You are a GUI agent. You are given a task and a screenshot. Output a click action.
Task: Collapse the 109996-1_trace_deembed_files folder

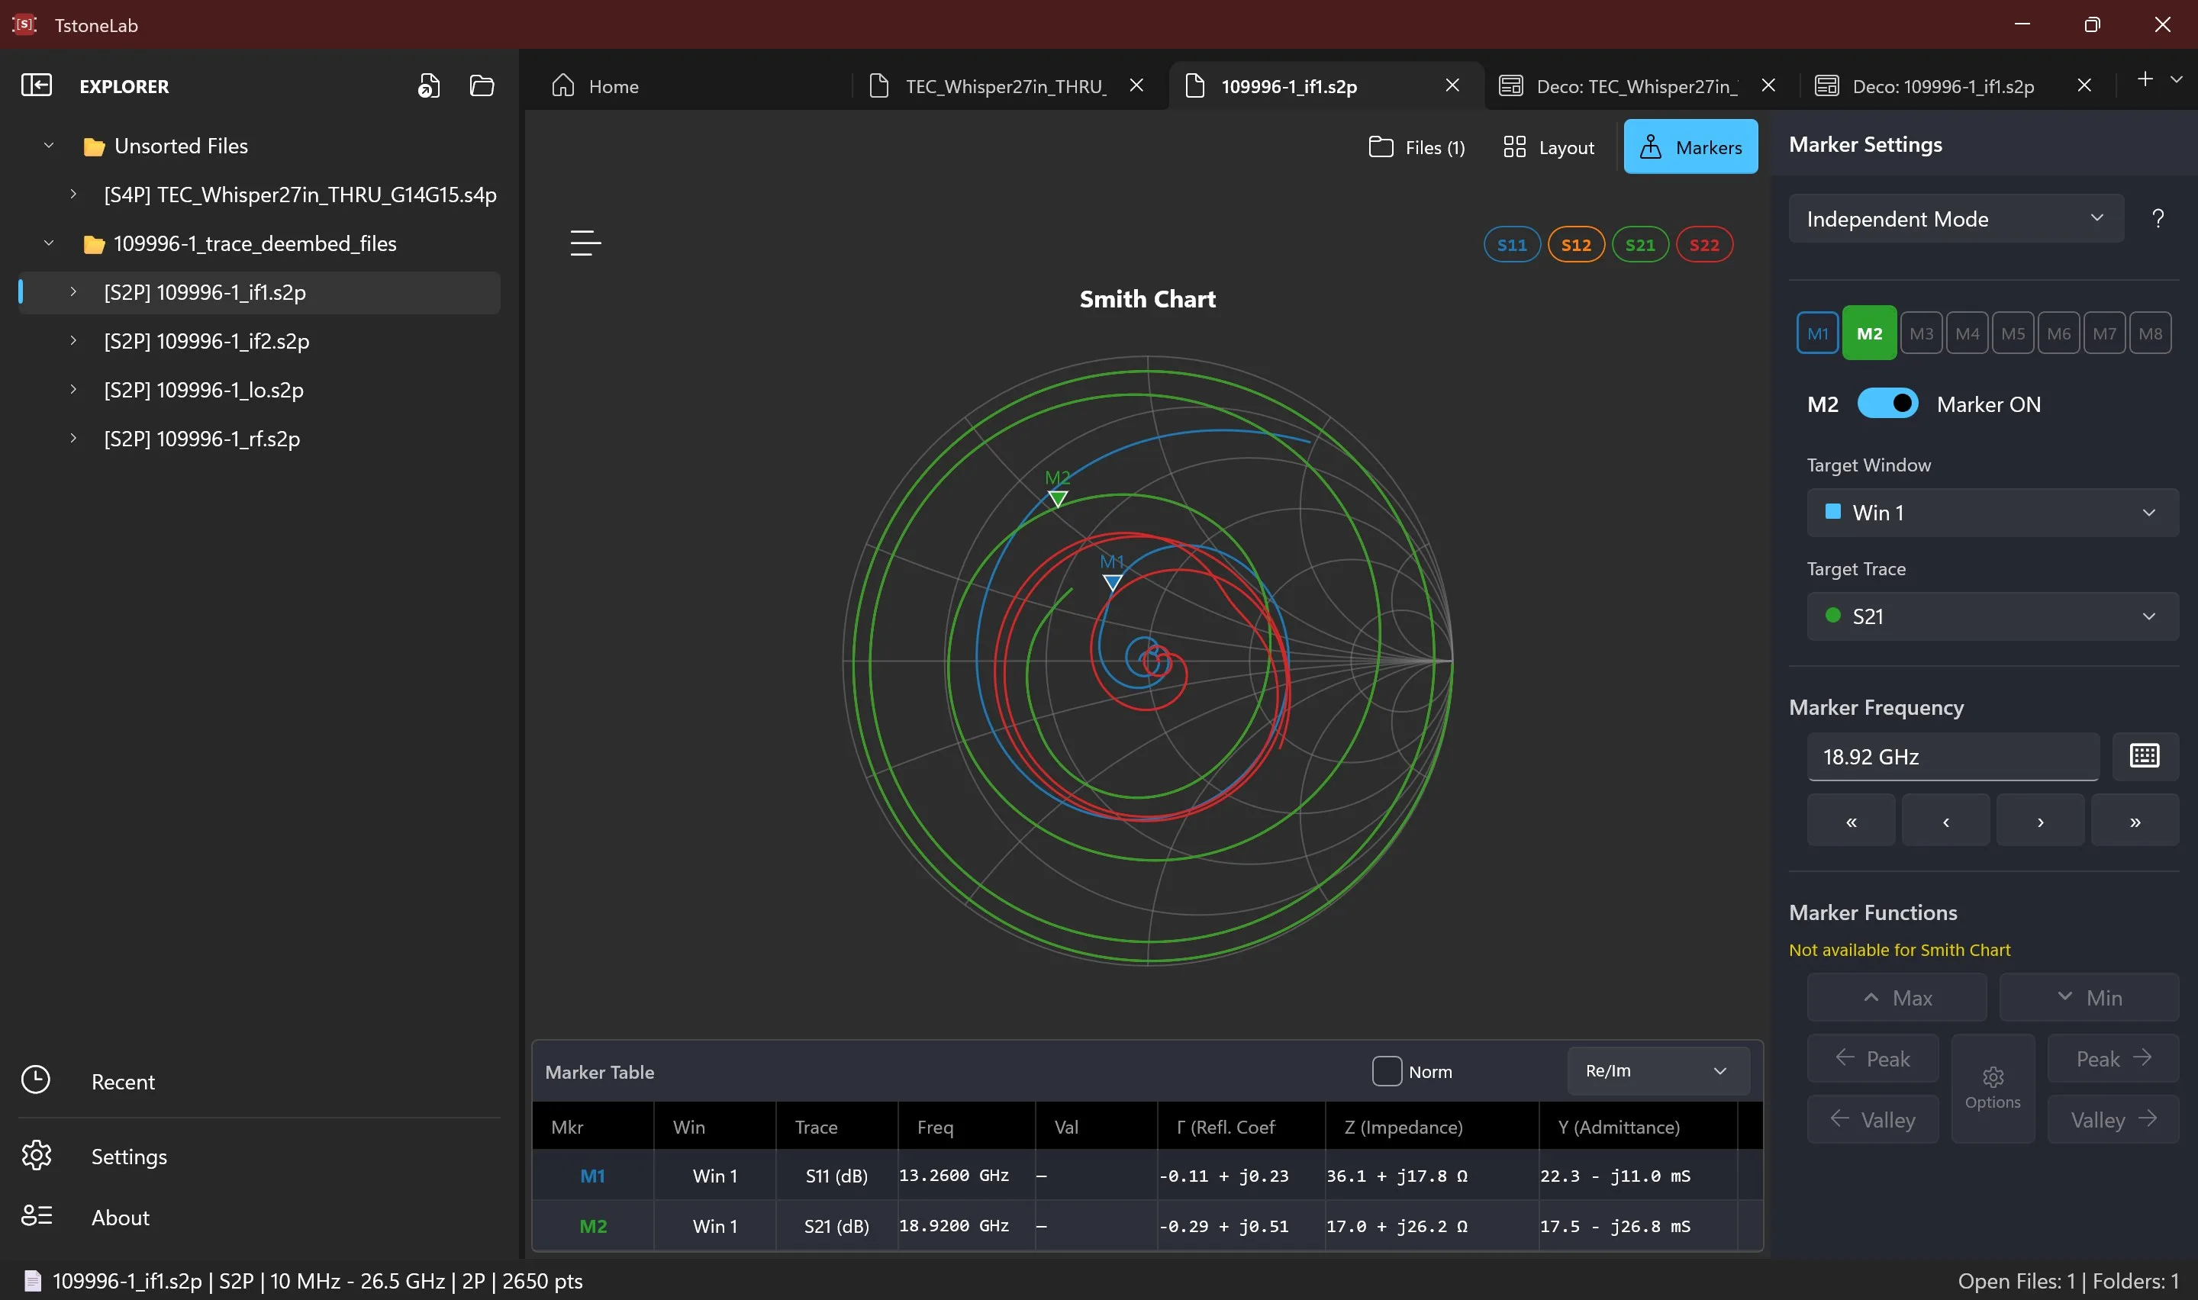coord(49,243)
